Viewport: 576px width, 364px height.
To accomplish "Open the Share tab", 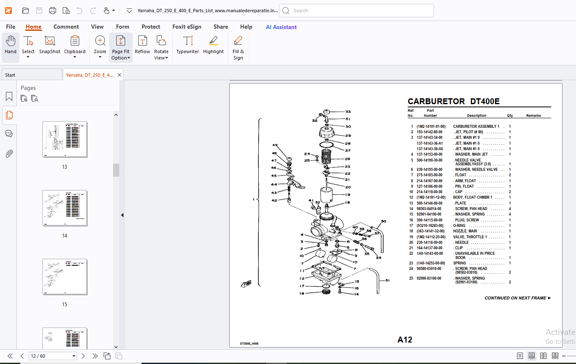I will pos(221,27).
